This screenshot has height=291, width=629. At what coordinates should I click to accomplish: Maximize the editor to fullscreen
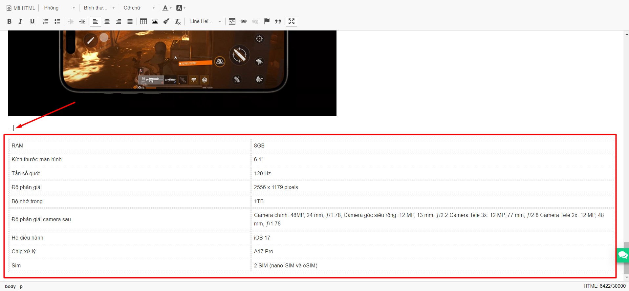click(x=292, y=21)
